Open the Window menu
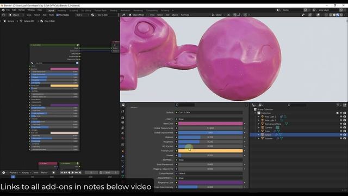This screenshot has height=196, width=348. (31, 10)
